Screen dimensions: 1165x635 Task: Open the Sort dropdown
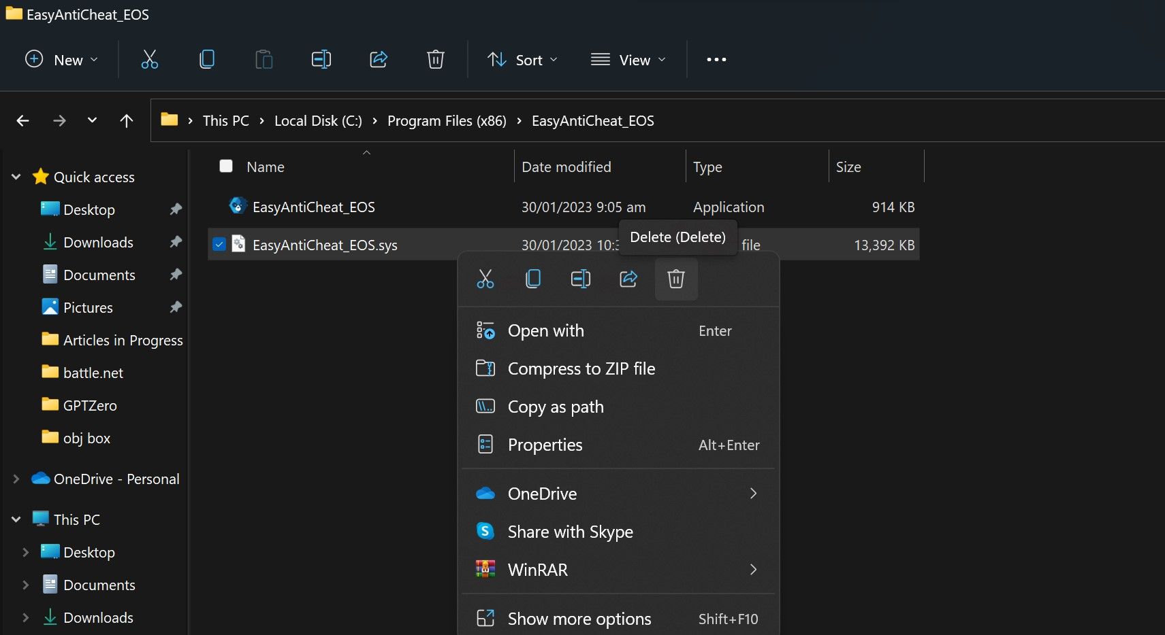click(522, 59)
